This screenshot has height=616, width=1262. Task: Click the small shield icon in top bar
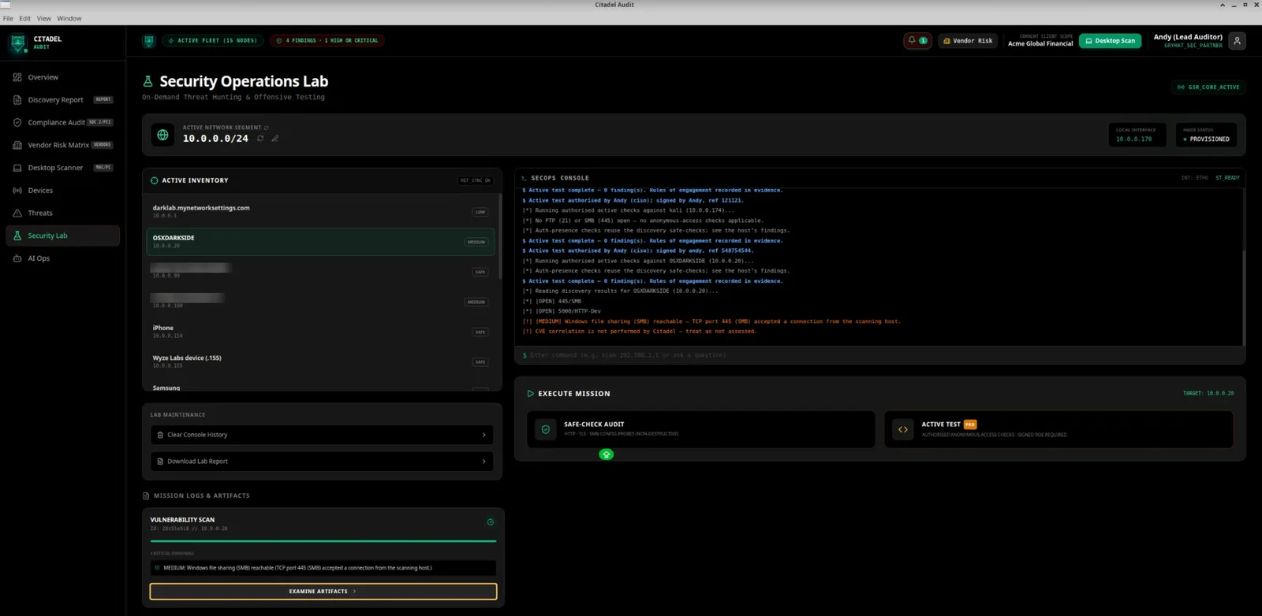(149, 41)
